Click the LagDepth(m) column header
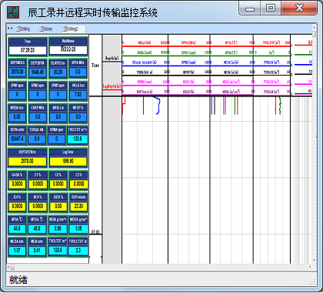The image size is (323, 293). pyautogui.click(x=112, y=86)
